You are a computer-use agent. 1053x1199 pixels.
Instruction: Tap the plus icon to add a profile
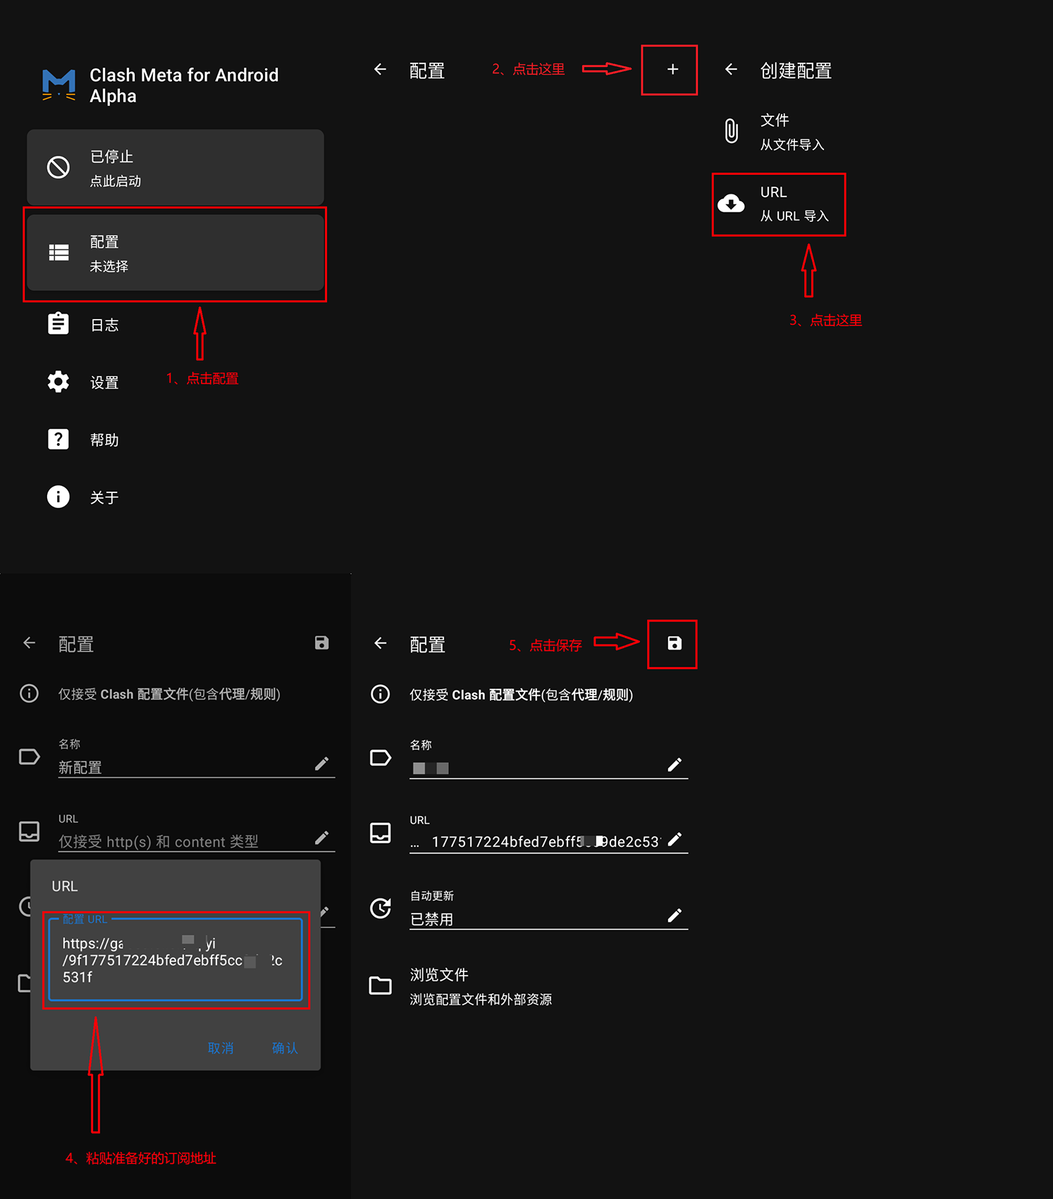point(672,69)
